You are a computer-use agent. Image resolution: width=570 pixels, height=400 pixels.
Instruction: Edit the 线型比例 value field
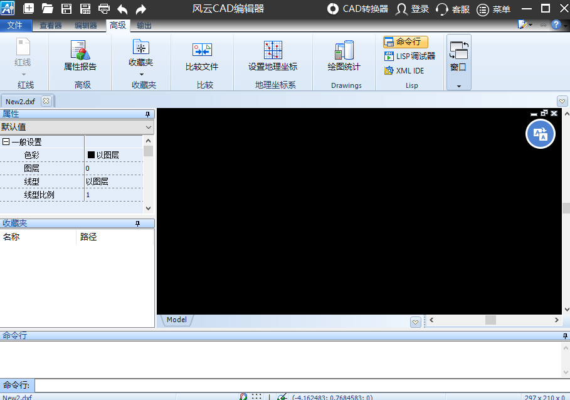click(x=113, y=195)
